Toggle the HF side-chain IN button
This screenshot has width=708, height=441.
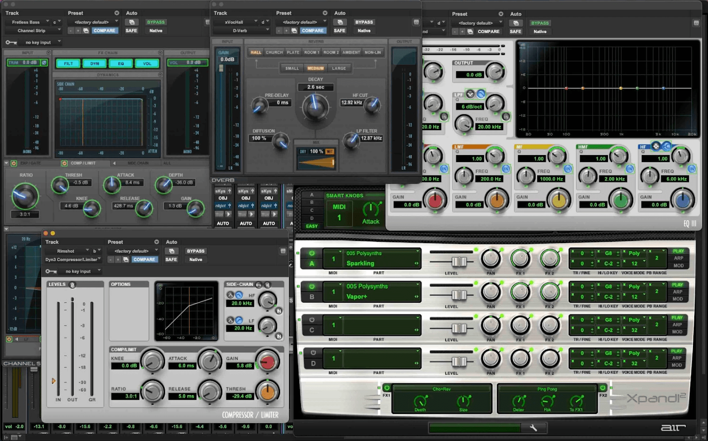click(279, 311)
